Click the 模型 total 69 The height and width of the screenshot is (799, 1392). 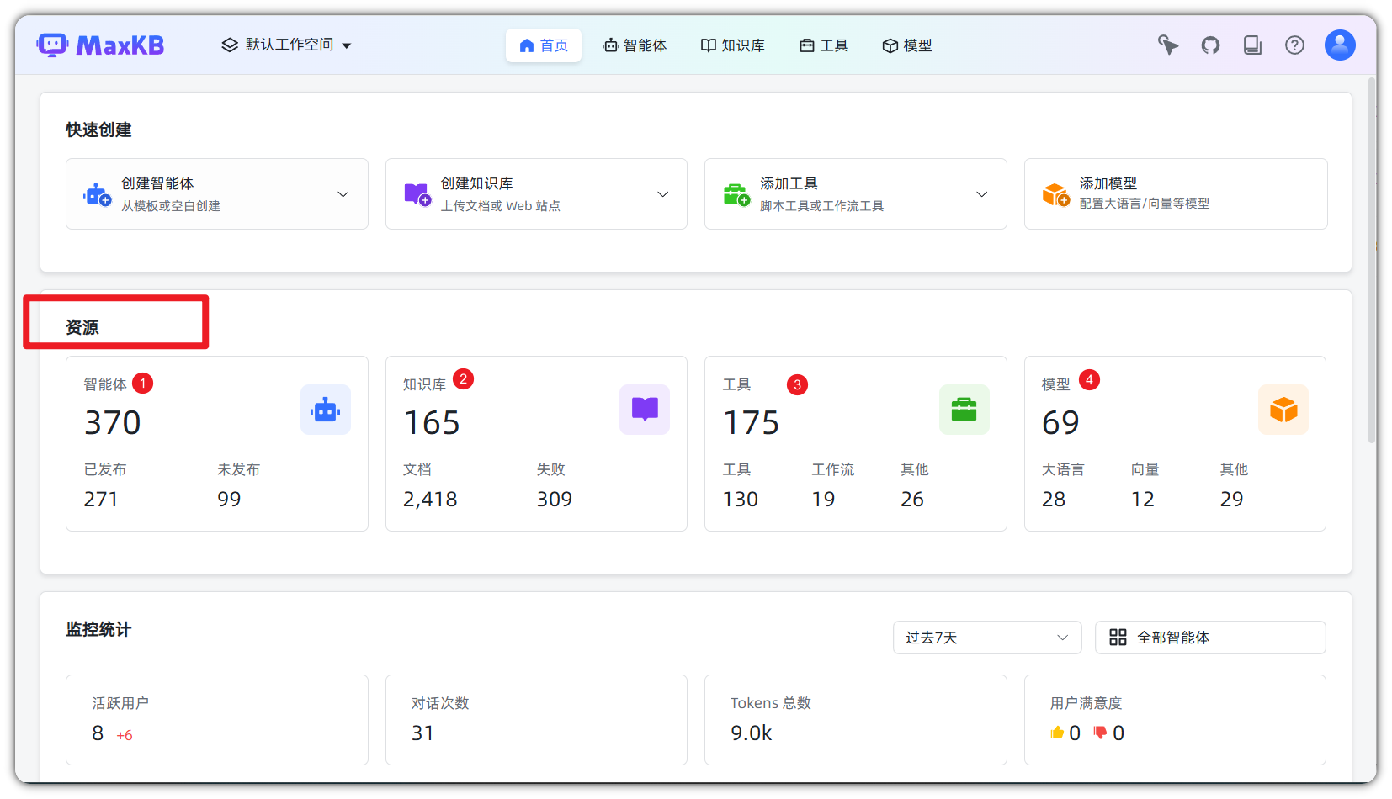tap(1060, 422)
